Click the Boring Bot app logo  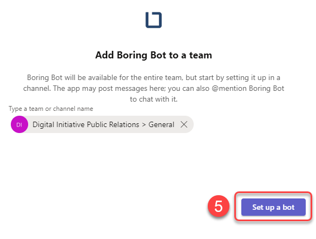pyautogui.click(x=154, y=20)
